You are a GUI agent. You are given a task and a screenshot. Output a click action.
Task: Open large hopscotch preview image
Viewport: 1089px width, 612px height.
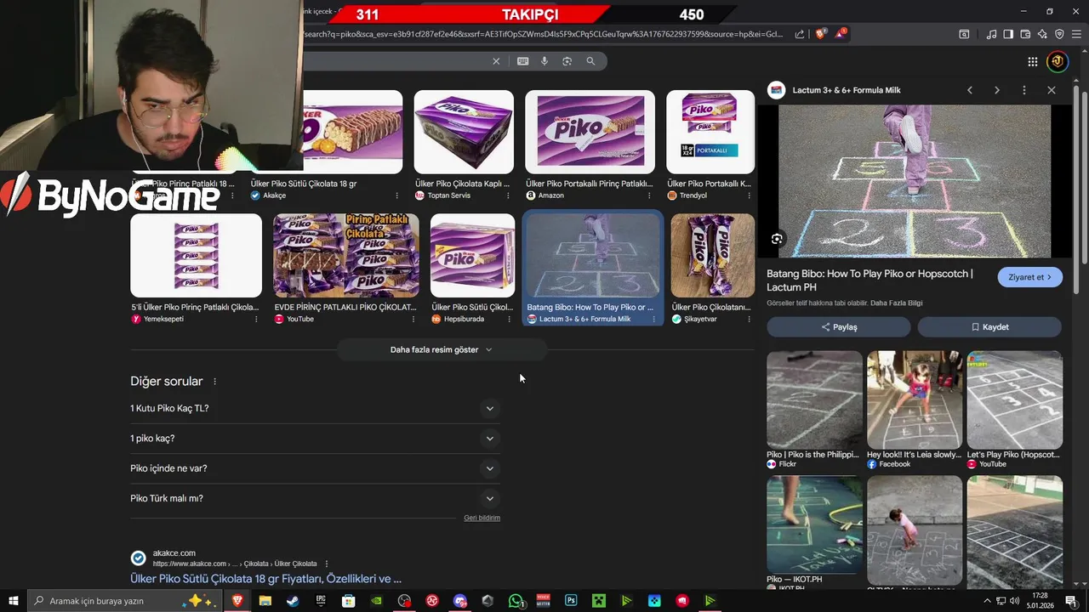tap(915, 180)
